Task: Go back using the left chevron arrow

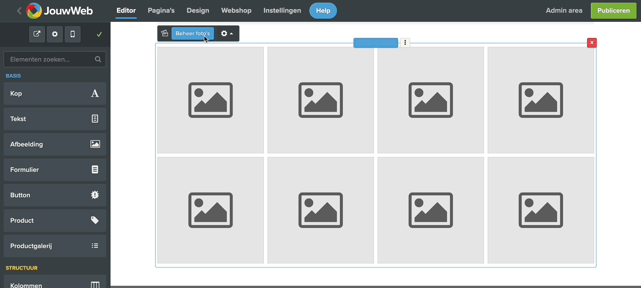Action: pyautogui.click(x=19, y=11)
